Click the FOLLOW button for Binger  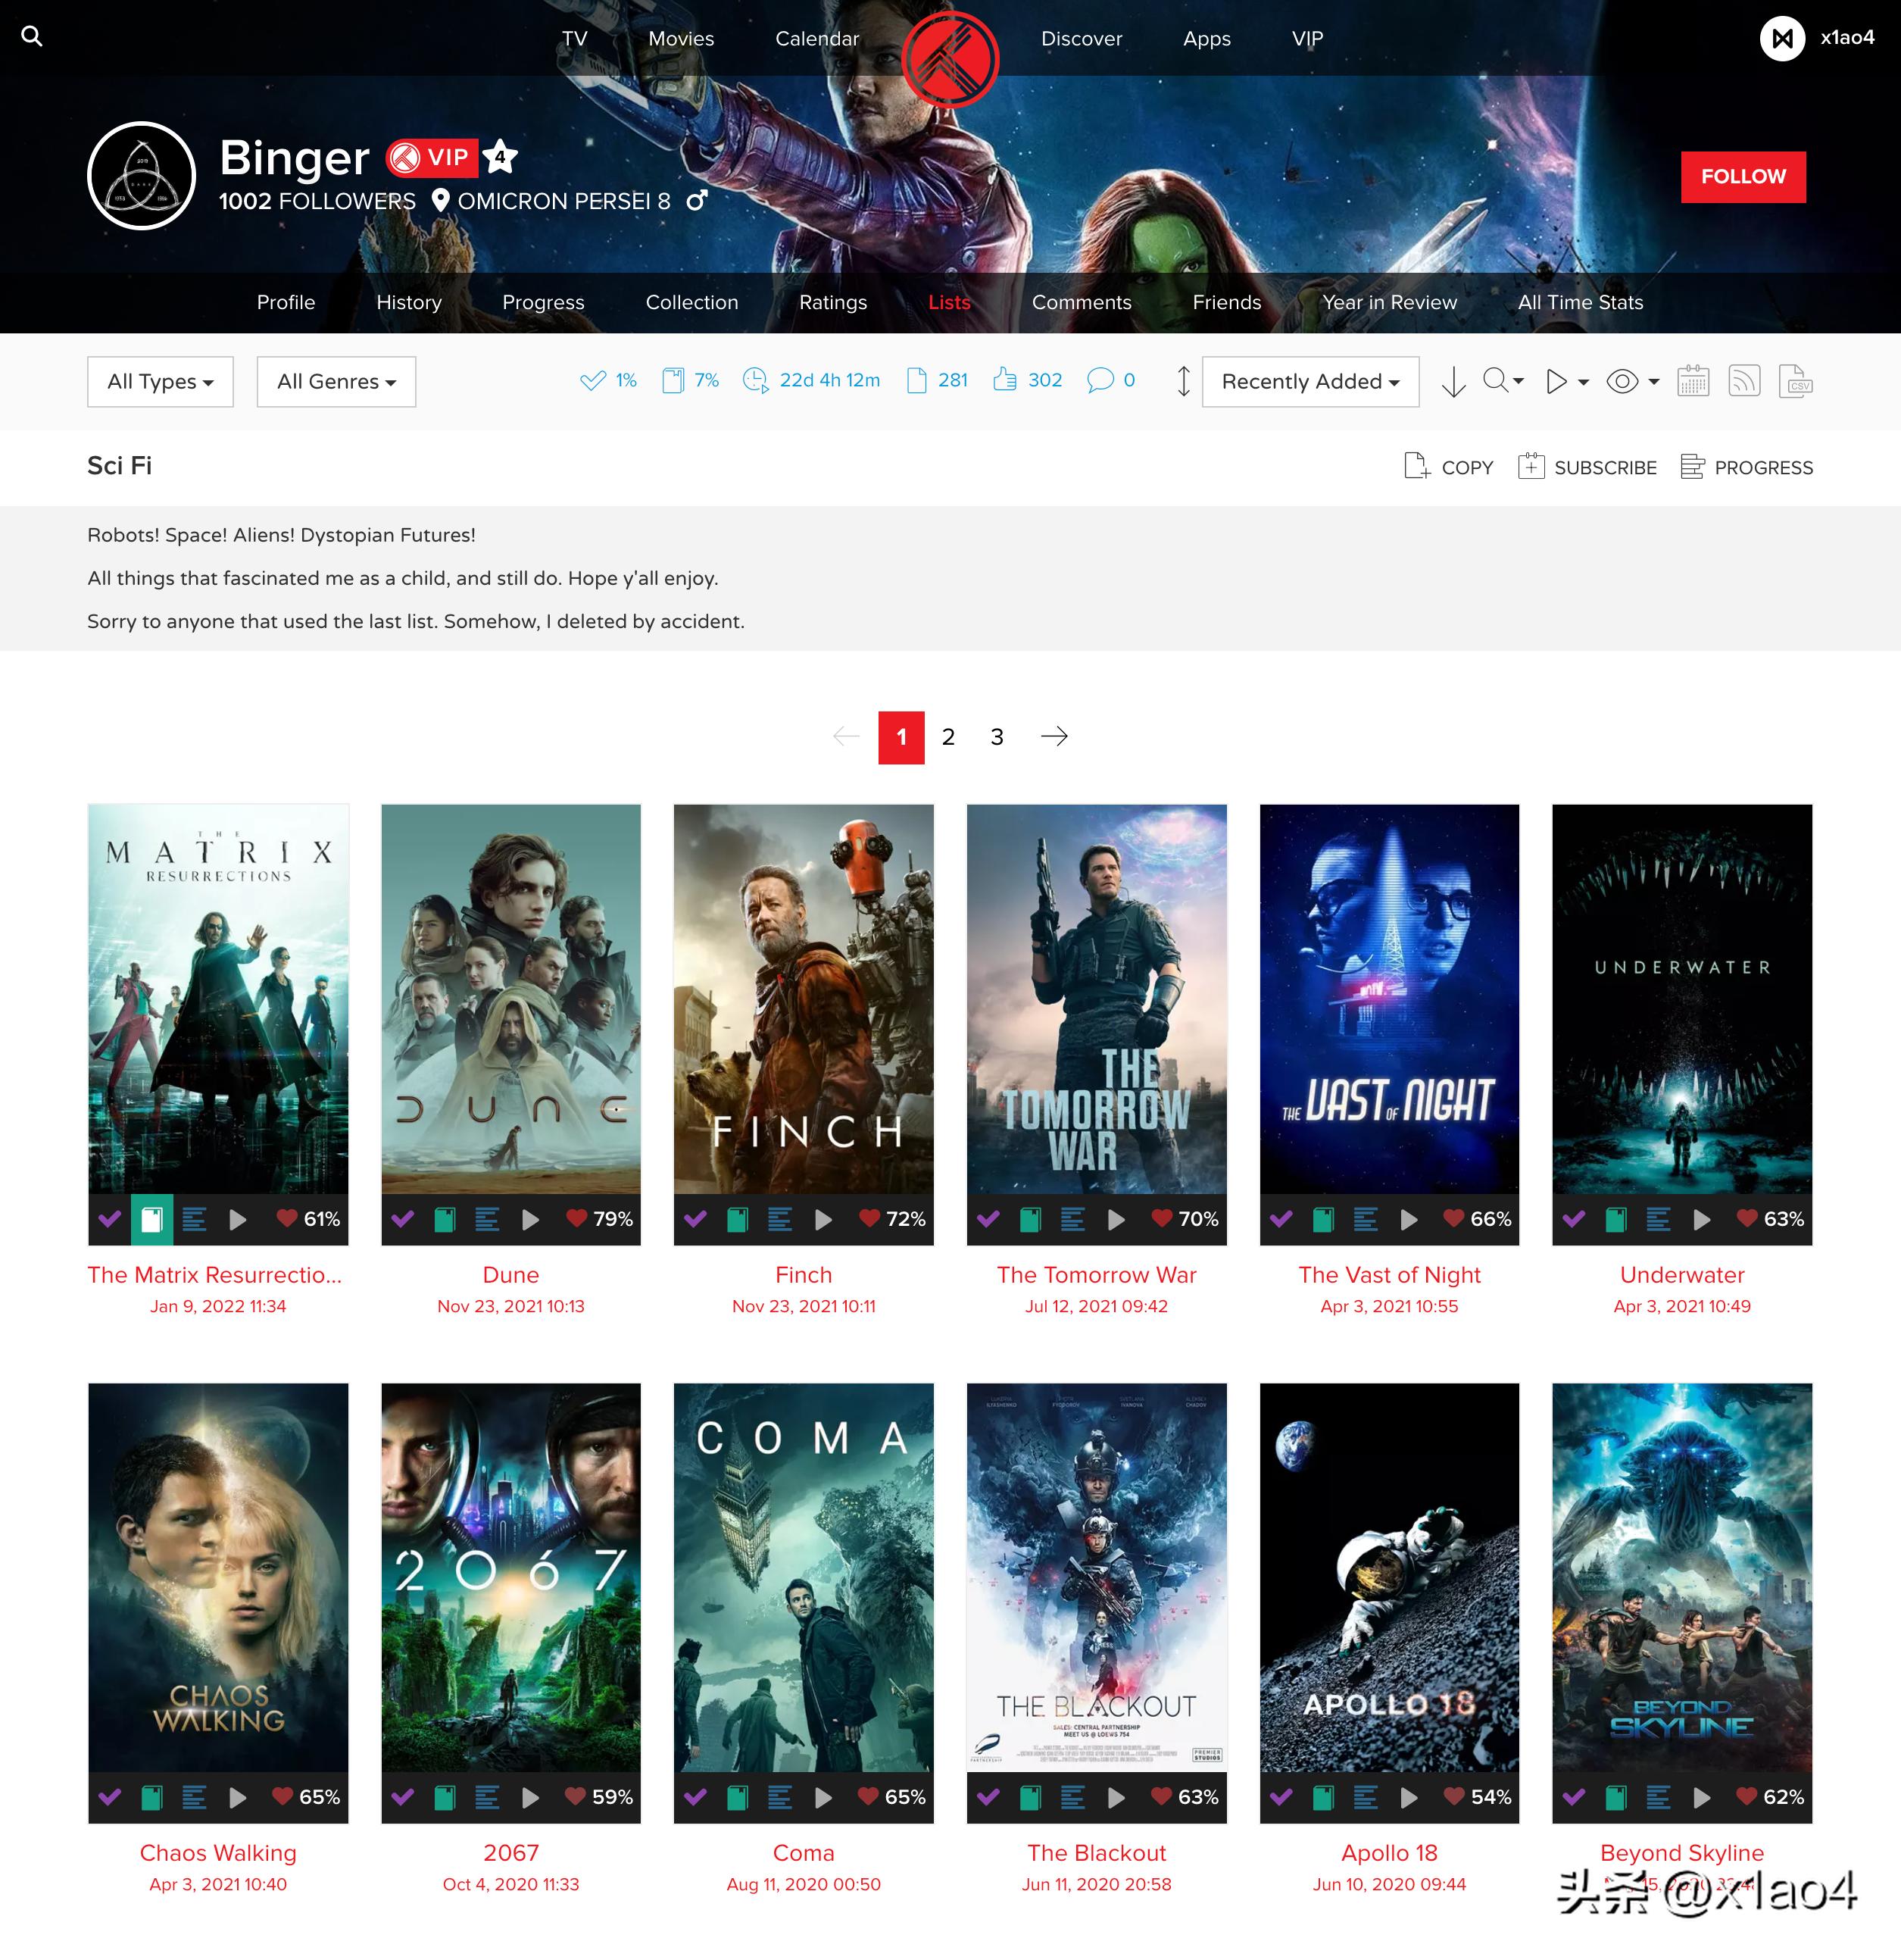(x=1743, y=176)
